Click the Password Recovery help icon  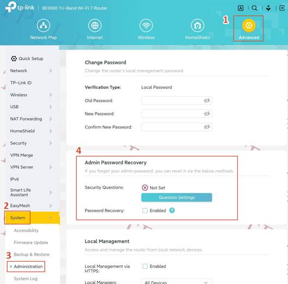coord(172,210)
